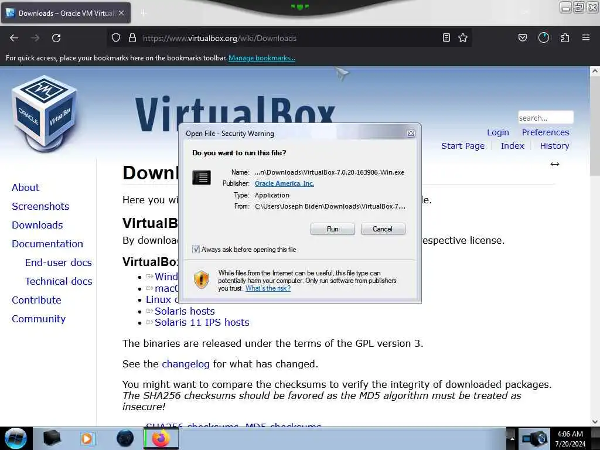Cancel running the file

pos(383,229)
